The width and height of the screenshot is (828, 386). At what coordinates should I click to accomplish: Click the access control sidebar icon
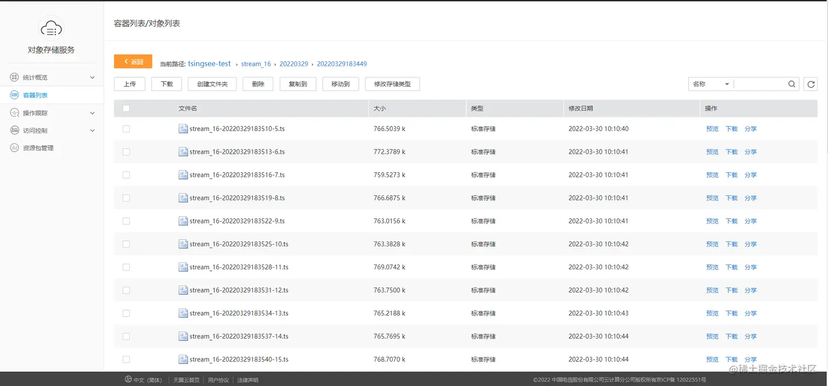click(14, 130)
